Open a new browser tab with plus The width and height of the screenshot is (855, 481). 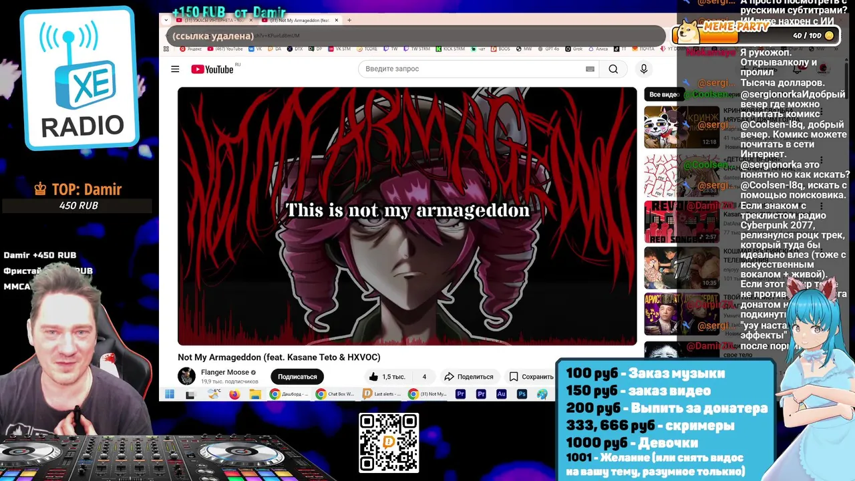[349, 20]
